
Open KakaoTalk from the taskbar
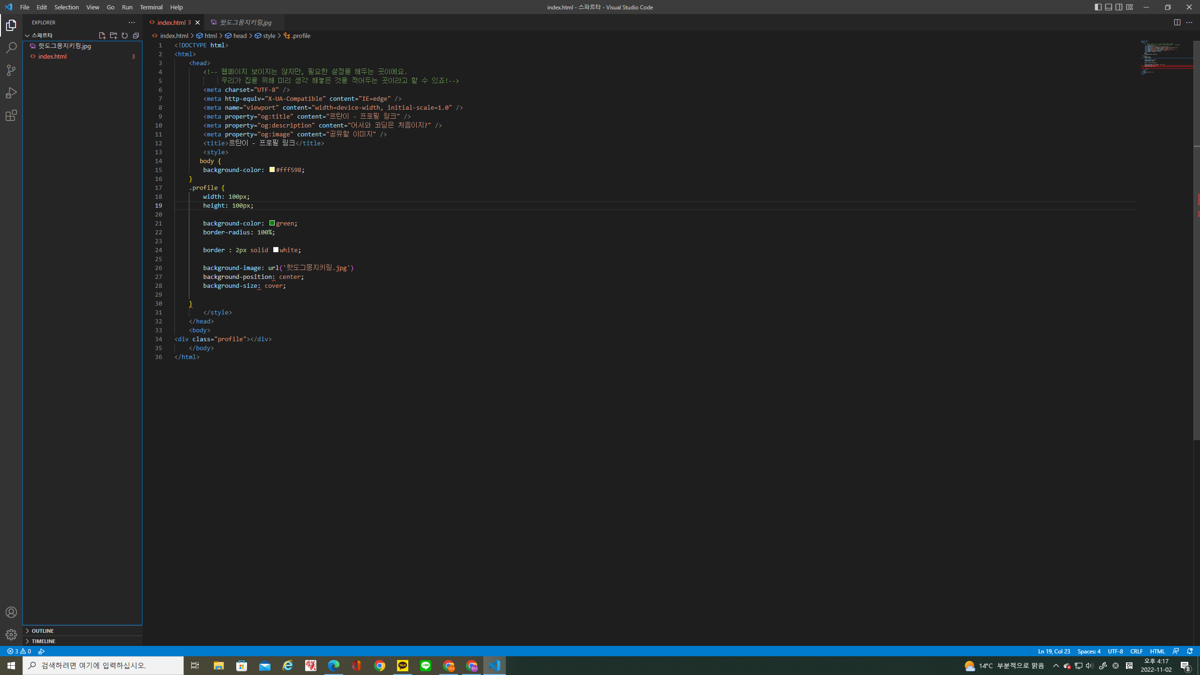[x=403, y=666]
